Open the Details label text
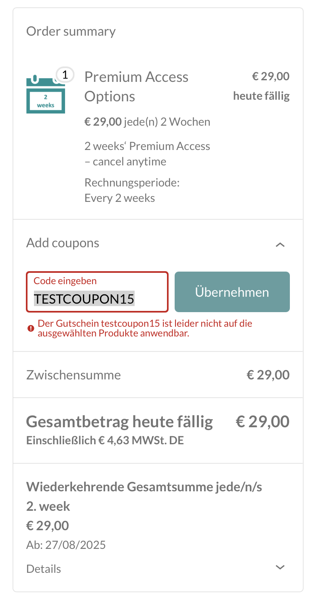 (44, 569)
